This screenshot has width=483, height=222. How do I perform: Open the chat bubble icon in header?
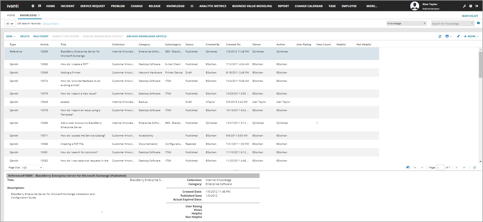click(40, 6)
